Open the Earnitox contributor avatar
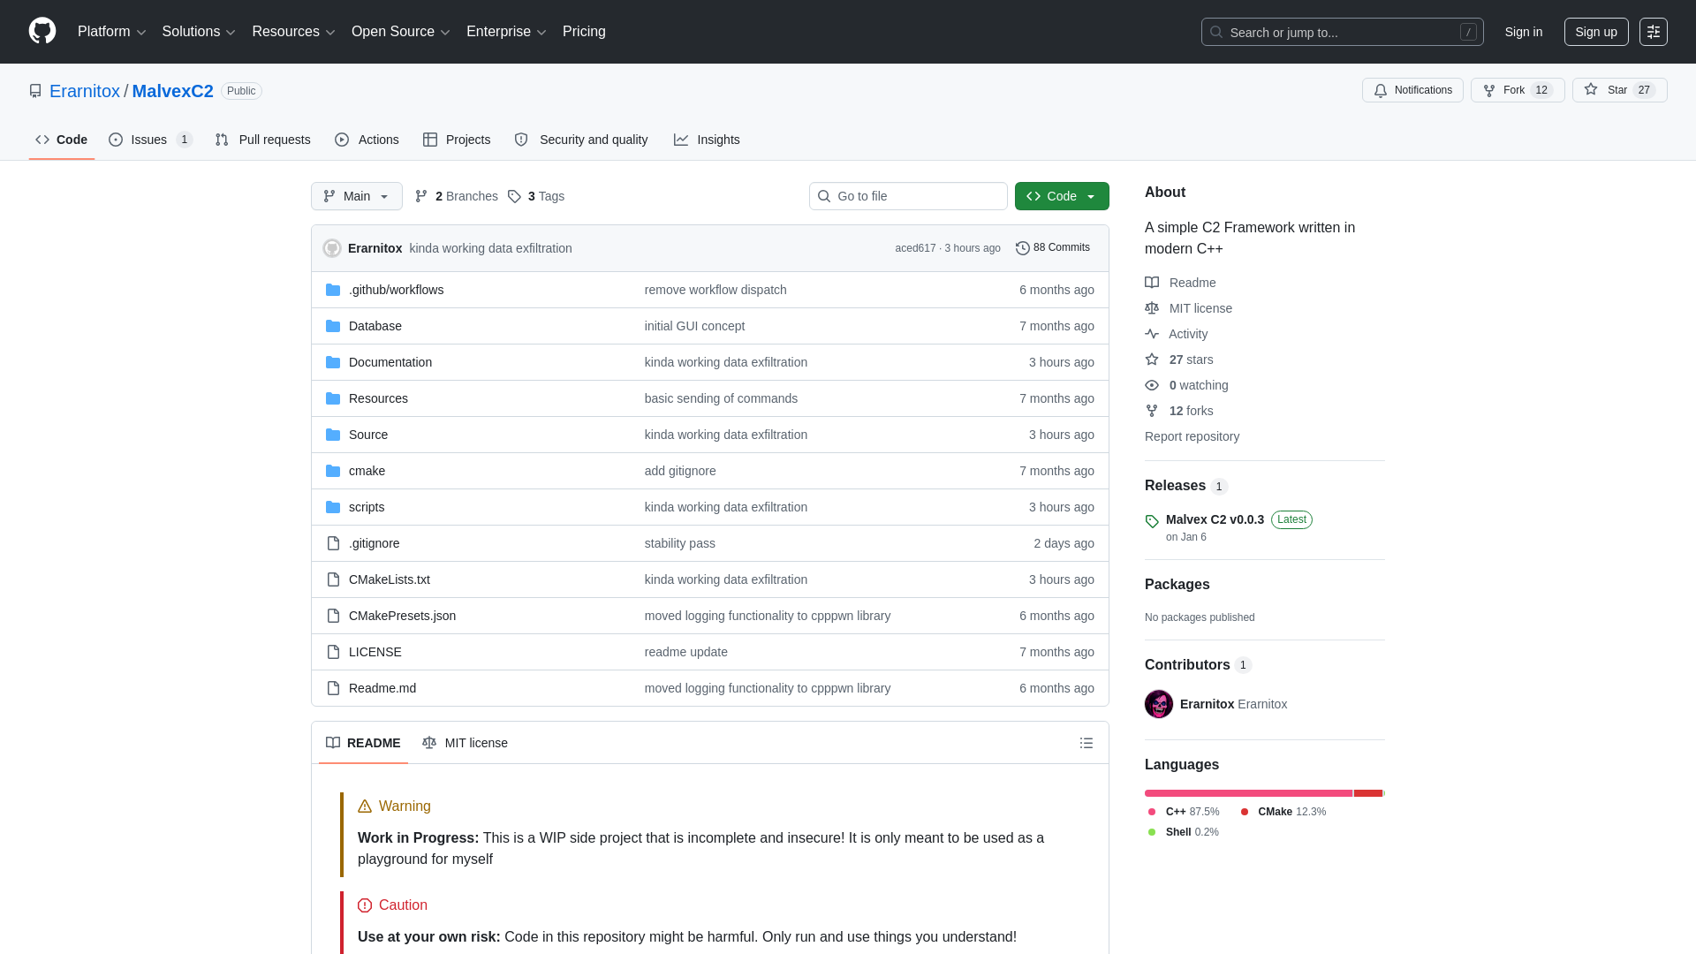1696x954 pixels. pyautogui.click(x=1159, y=704)
